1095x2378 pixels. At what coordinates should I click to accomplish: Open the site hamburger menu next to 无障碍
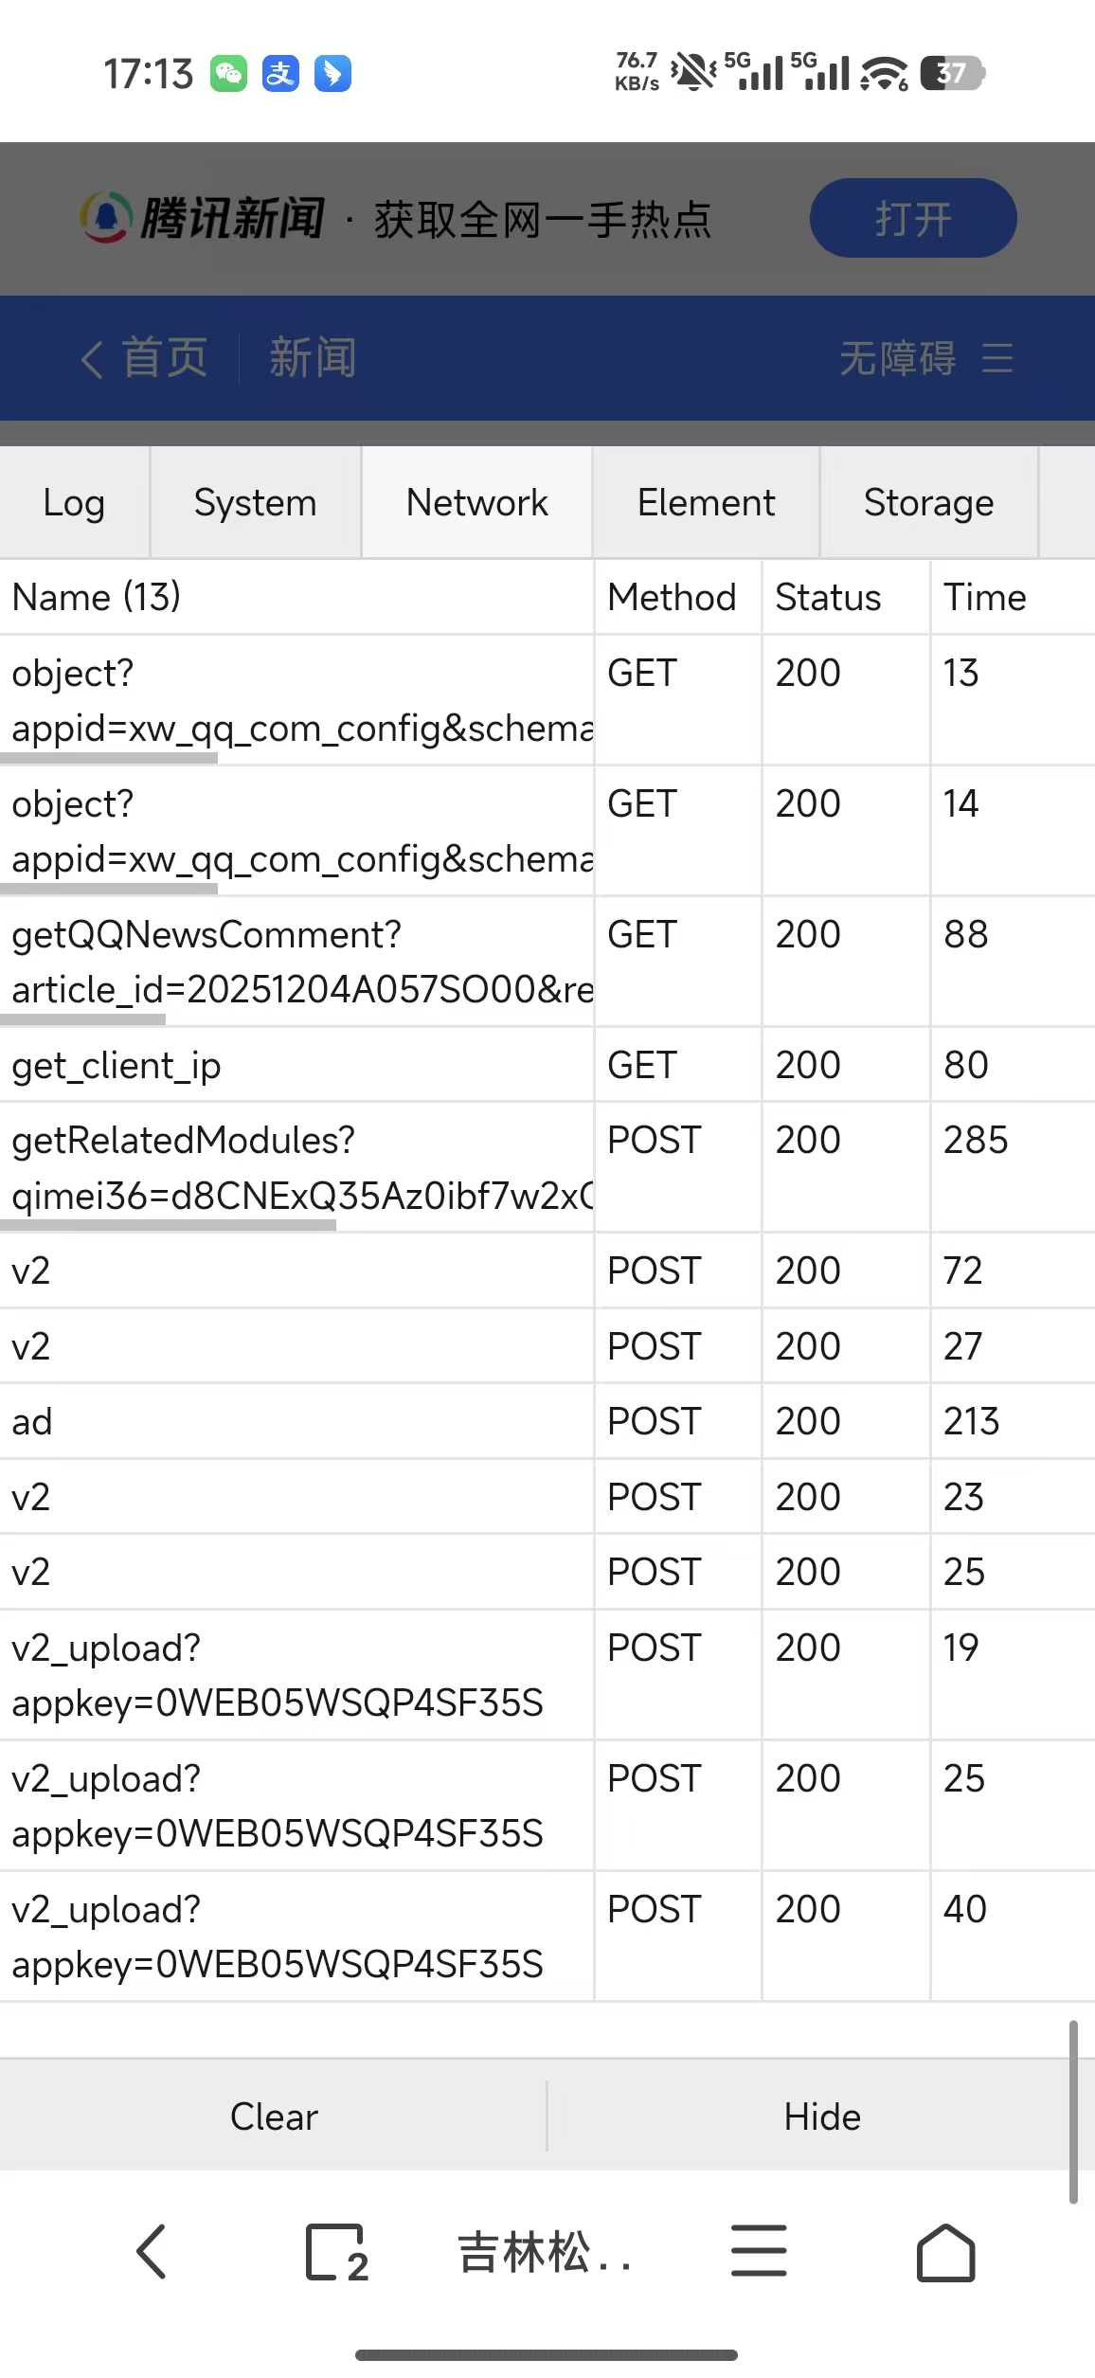[x=997, y=358]
